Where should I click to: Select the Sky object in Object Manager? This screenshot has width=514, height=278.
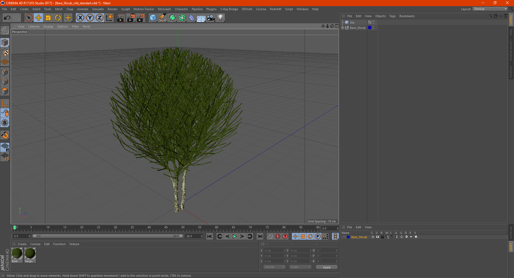click(352, 22)
